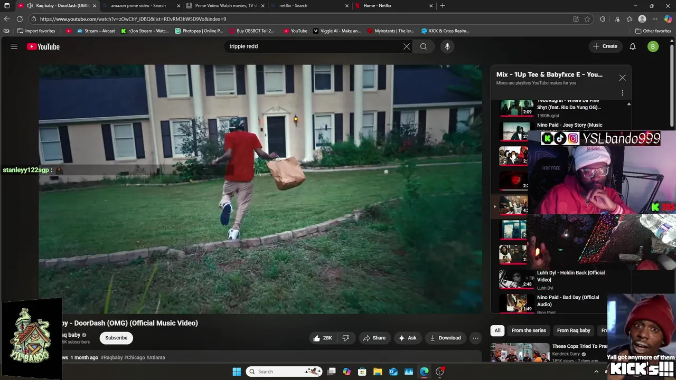Open 'Buy OBSBOT Tail 2...' bookmark

pos(251,31)
